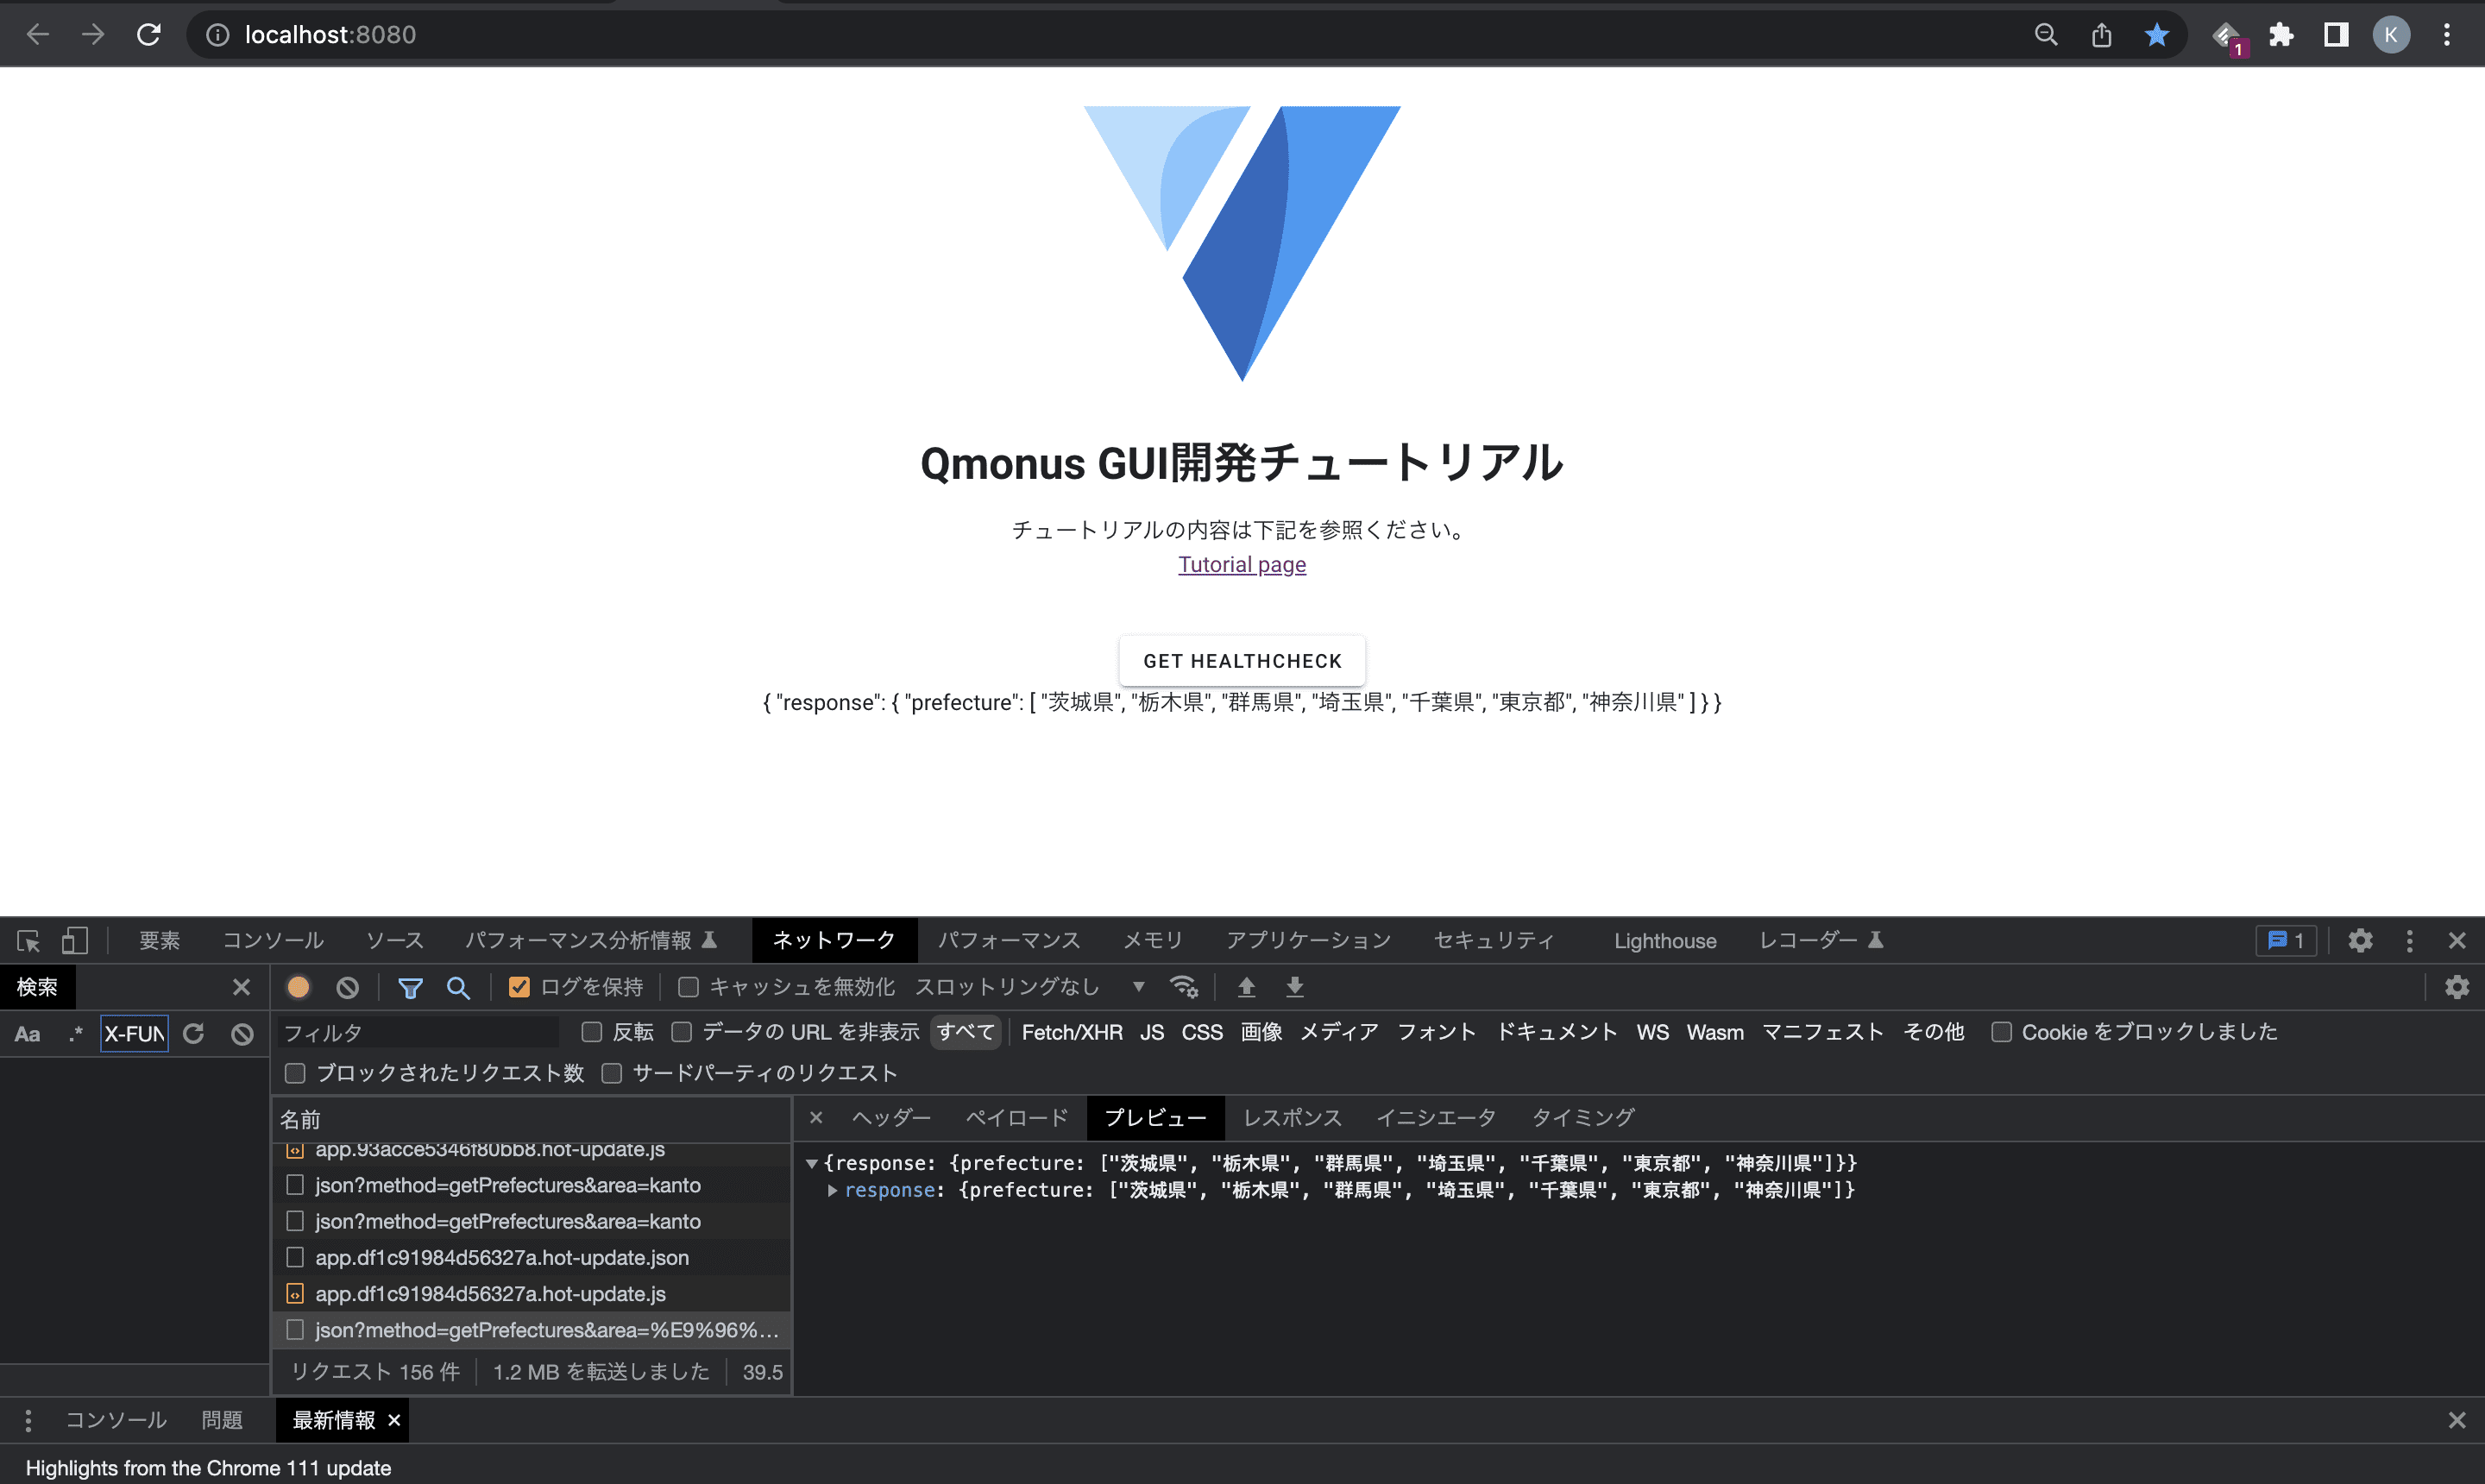This screenshot has width=2485, height=1484.
Task: Click the share page icon in the address bar
Action: point(2101,35)
